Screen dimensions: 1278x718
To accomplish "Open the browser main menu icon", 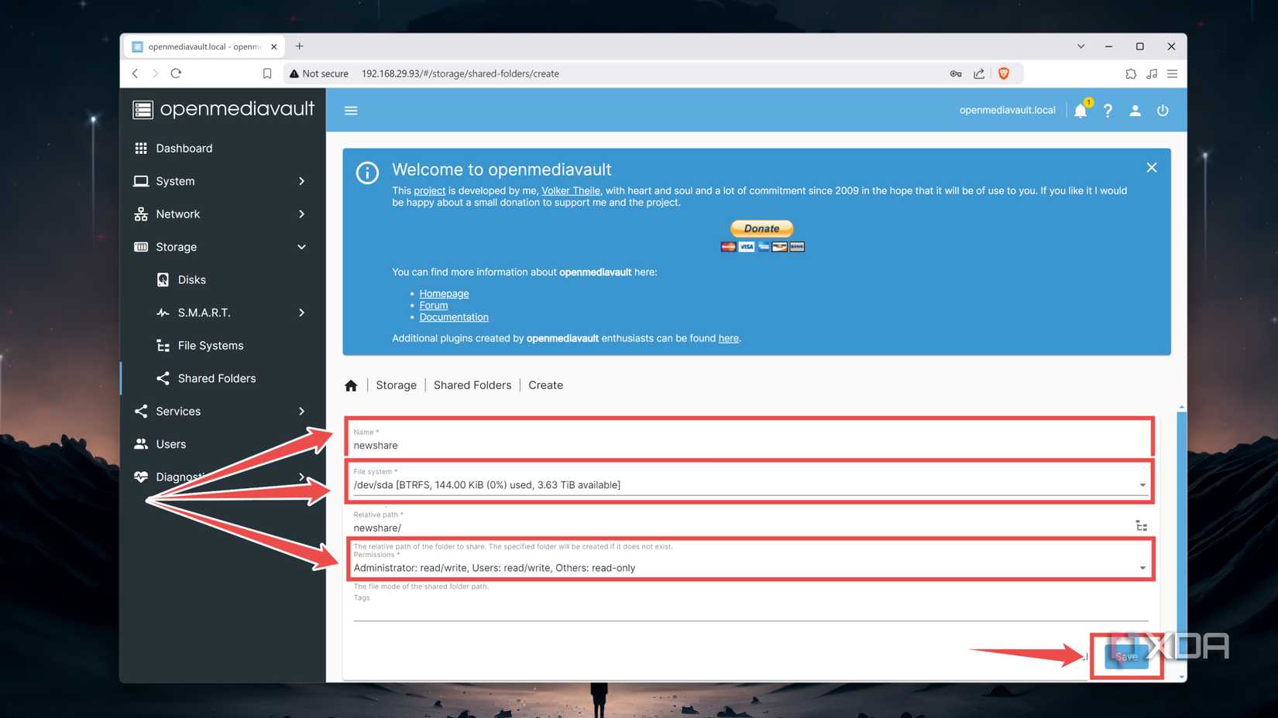I will click(x=1172, y=74).
